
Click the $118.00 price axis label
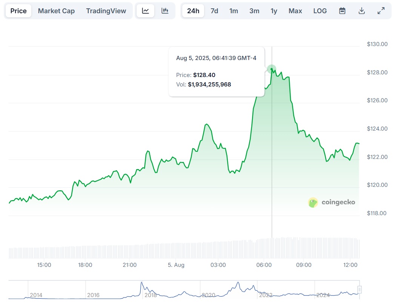click(377, 213)
